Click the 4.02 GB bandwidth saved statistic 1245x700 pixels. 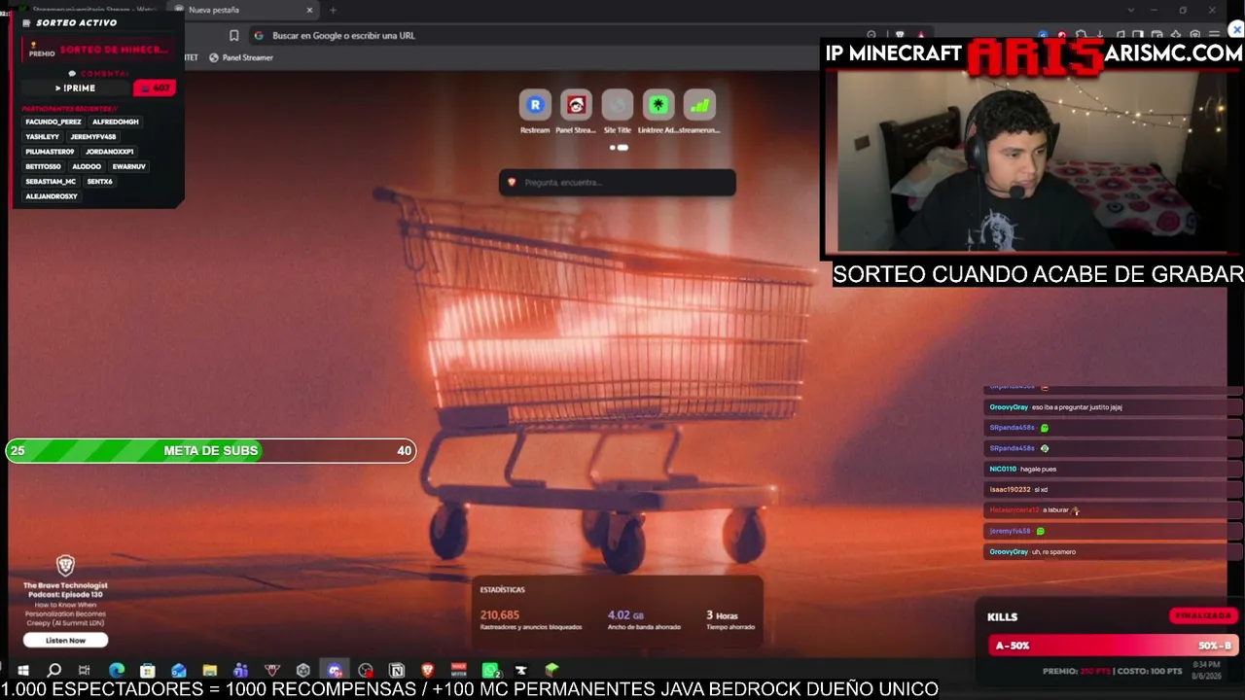click(644, 620)
